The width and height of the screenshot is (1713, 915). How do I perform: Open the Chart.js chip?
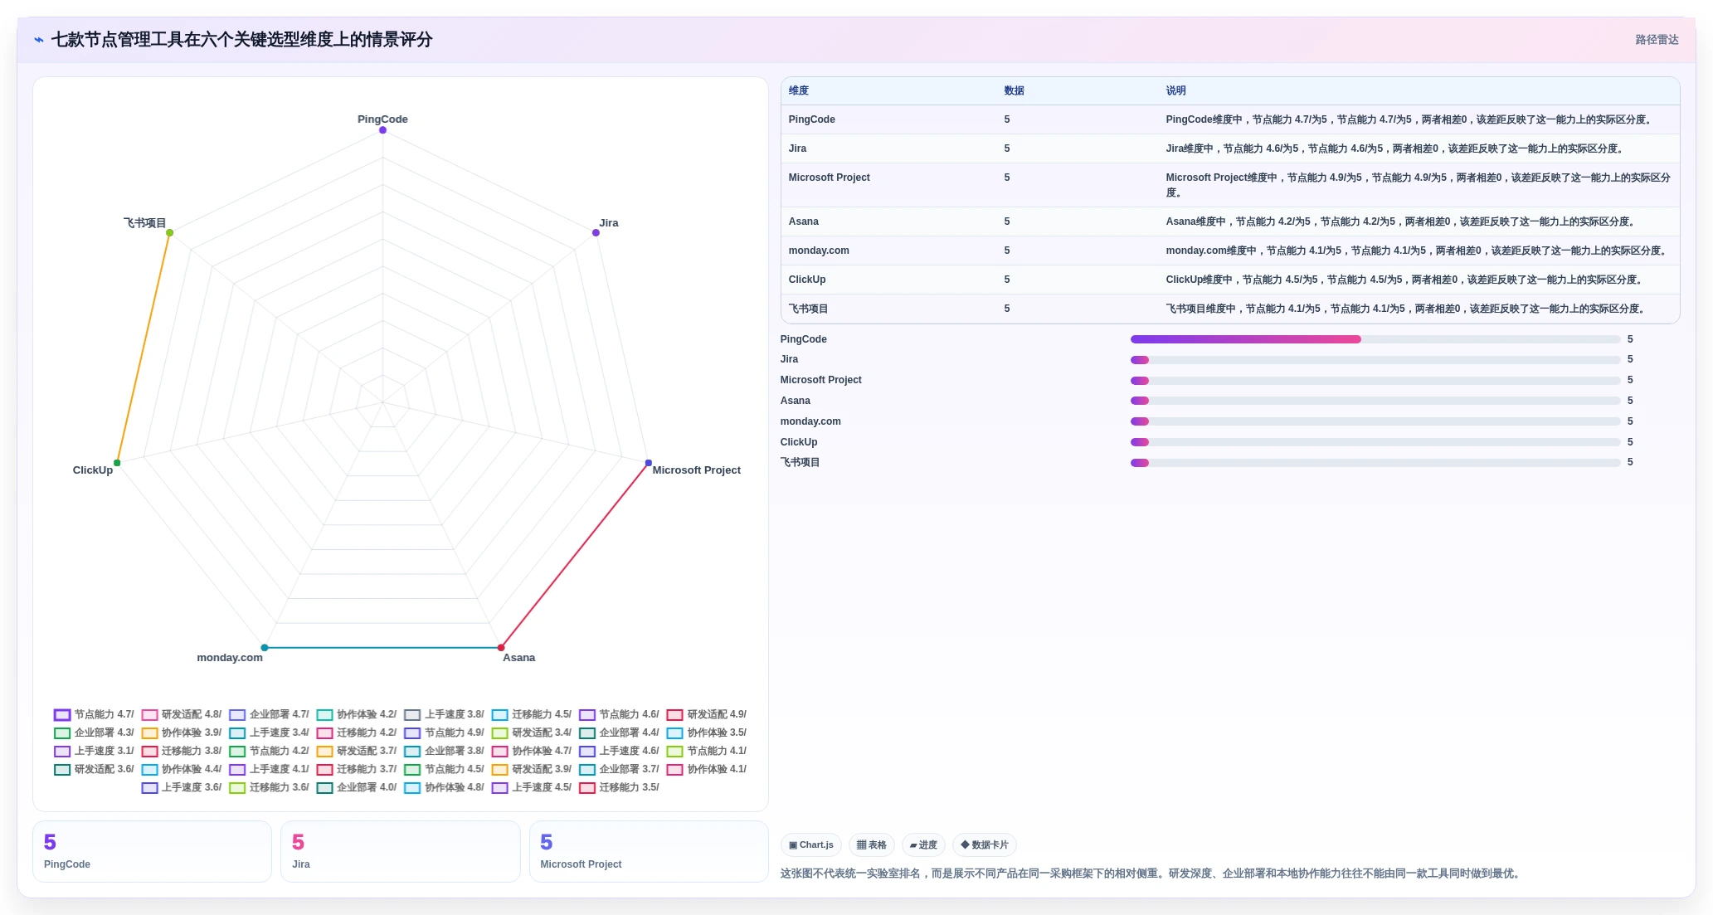click(x=811, y=845)
